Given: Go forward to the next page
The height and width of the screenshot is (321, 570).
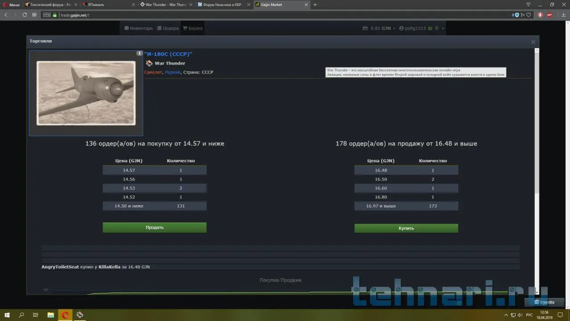Looking at the screenshot, I should click(15, 15).
